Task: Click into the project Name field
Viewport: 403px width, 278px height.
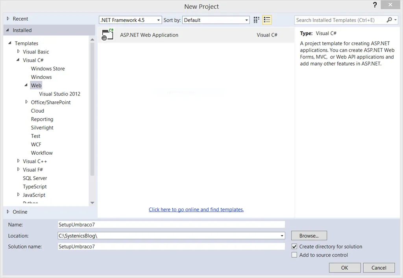Action: [x=171, y=225]
